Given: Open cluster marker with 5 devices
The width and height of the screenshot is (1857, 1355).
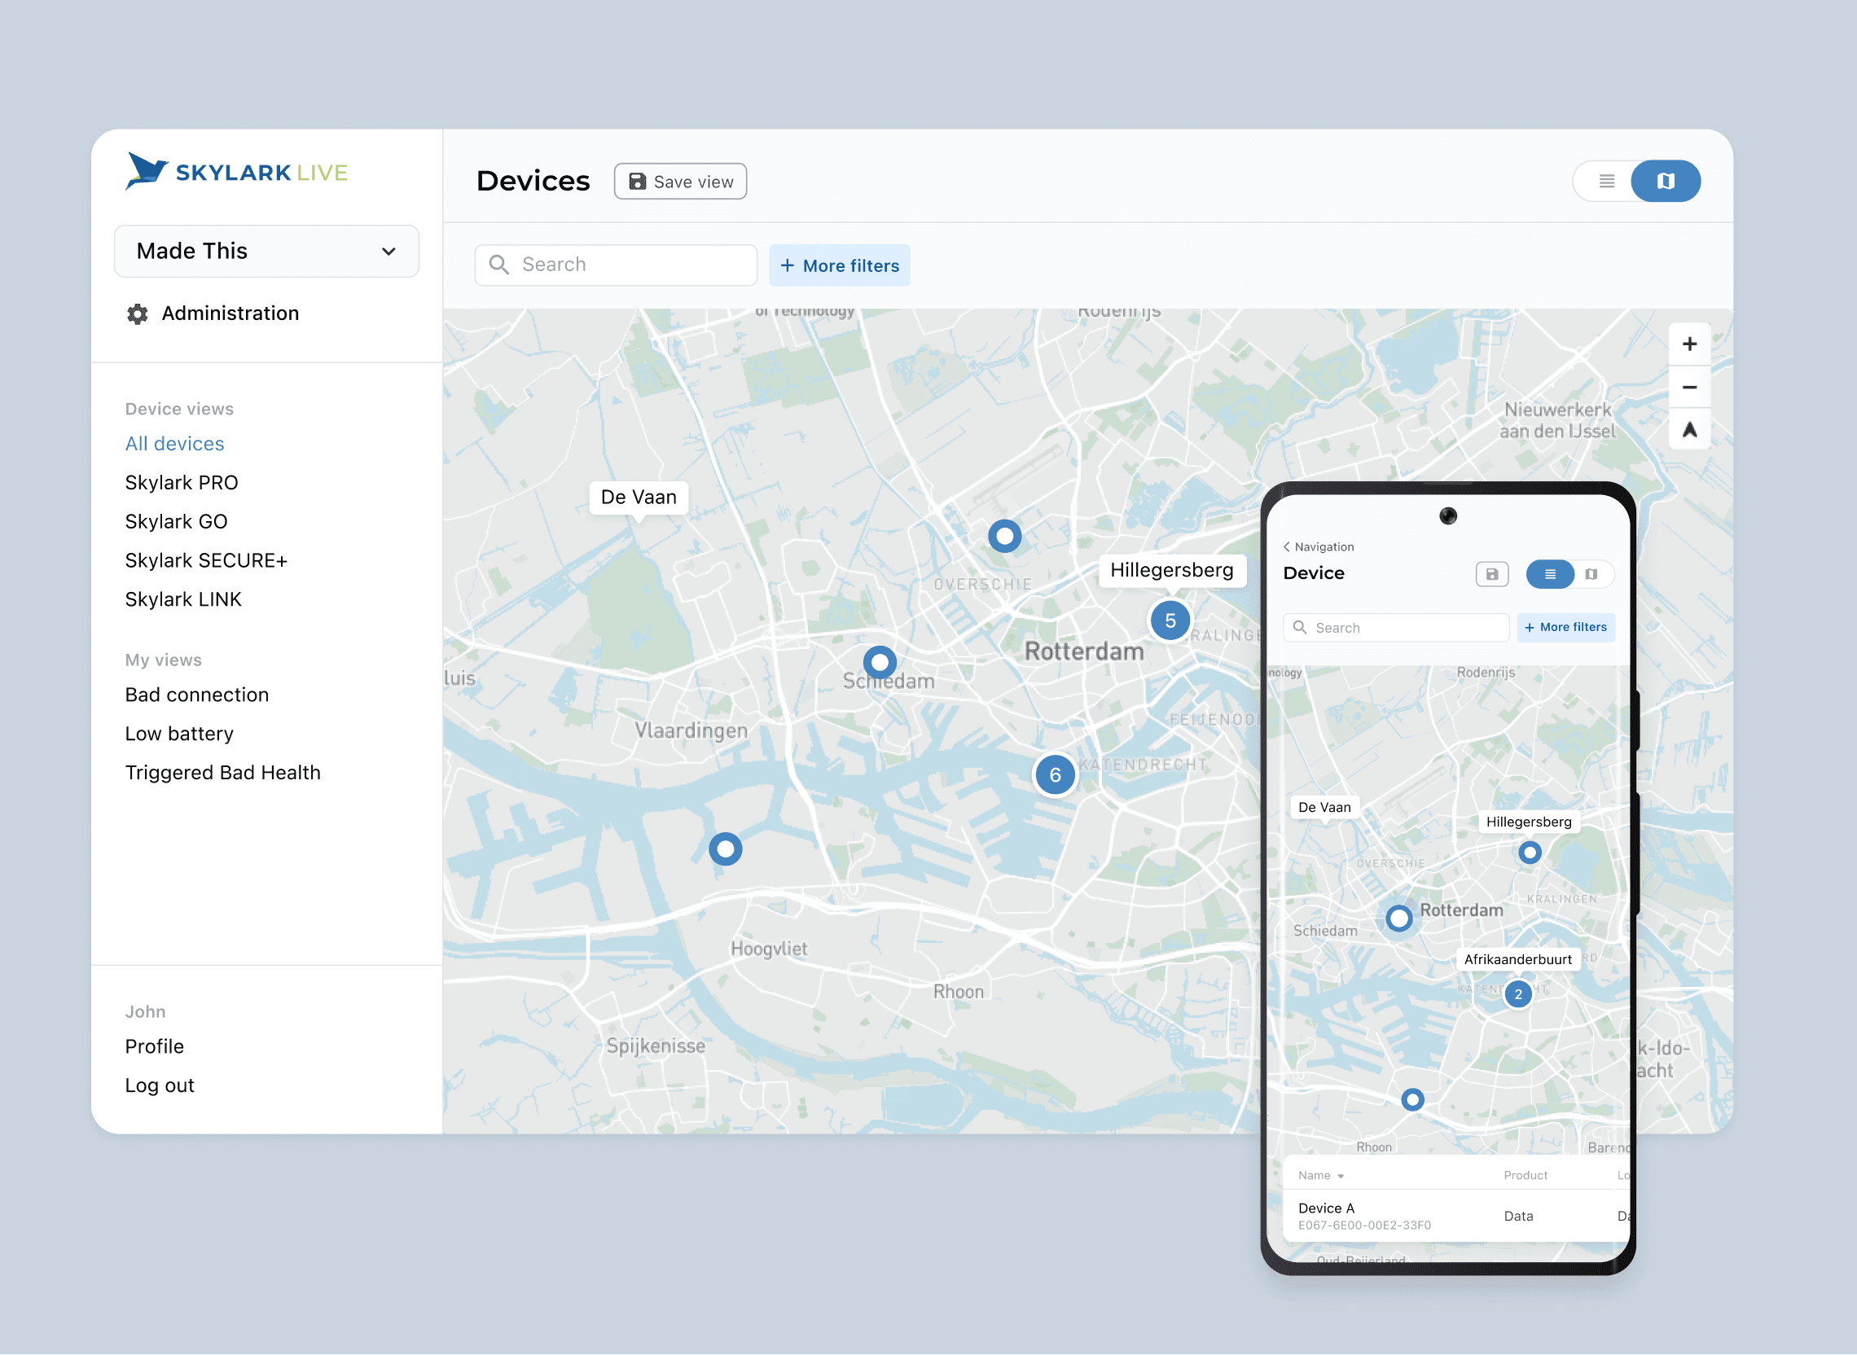Looking at the screenshot, I should click(1170, 620).
